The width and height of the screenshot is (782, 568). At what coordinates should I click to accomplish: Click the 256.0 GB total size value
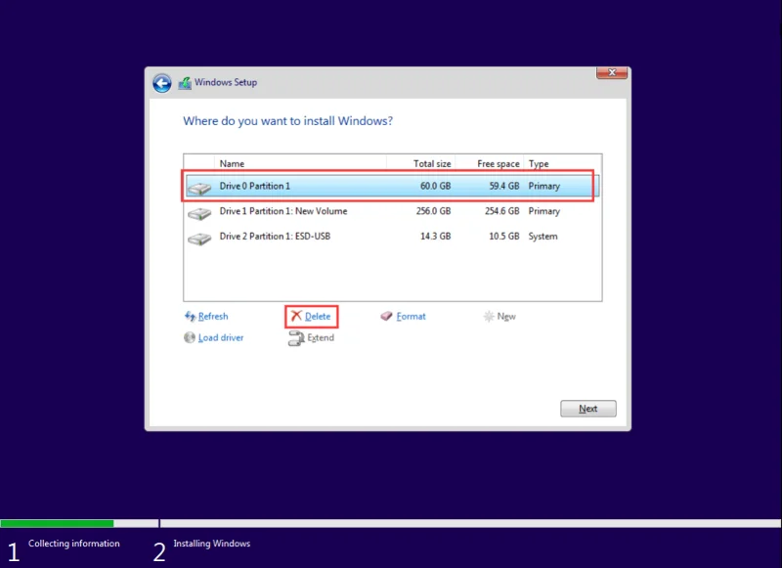433,211
